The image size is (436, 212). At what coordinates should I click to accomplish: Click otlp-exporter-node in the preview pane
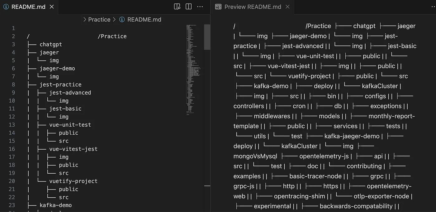pos(381,196)
